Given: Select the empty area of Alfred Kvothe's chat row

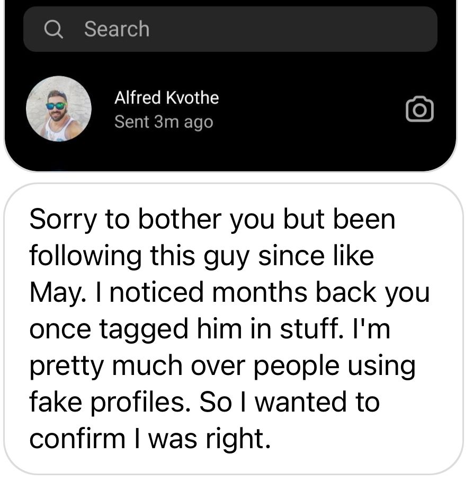Looking at the screenshot, I should coord(311,109).
